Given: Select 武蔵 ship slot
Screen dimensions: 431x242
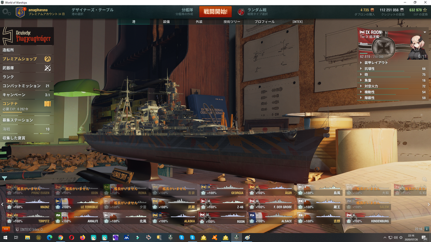Looking at the screenshot, I should [174, 204].
